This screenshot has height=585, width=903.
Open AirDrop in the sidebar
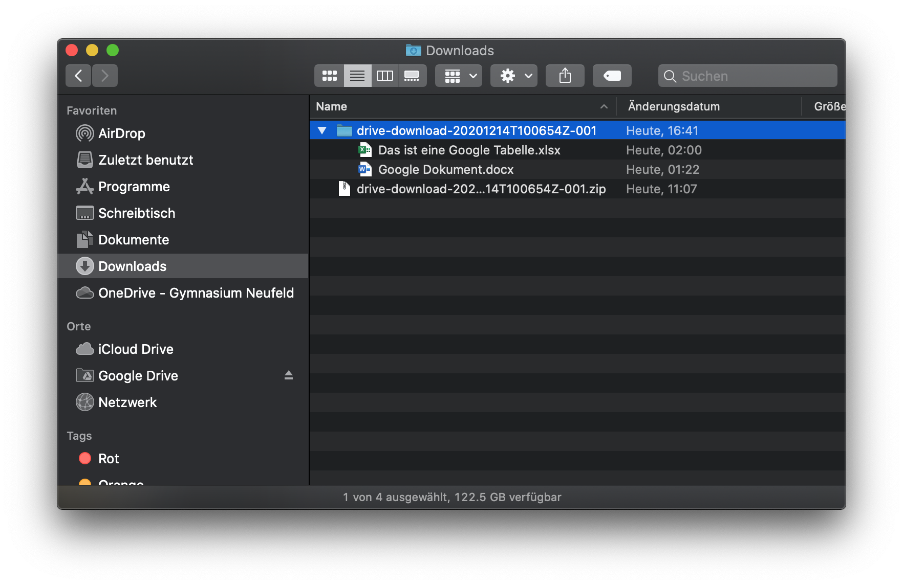[121, 133]
